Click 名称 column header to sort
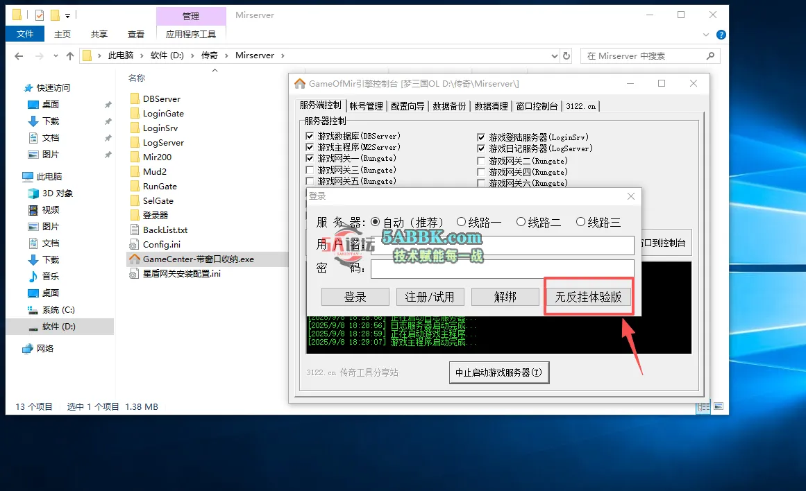This screenshot has height=491, width=806. [x=137, y=78]
